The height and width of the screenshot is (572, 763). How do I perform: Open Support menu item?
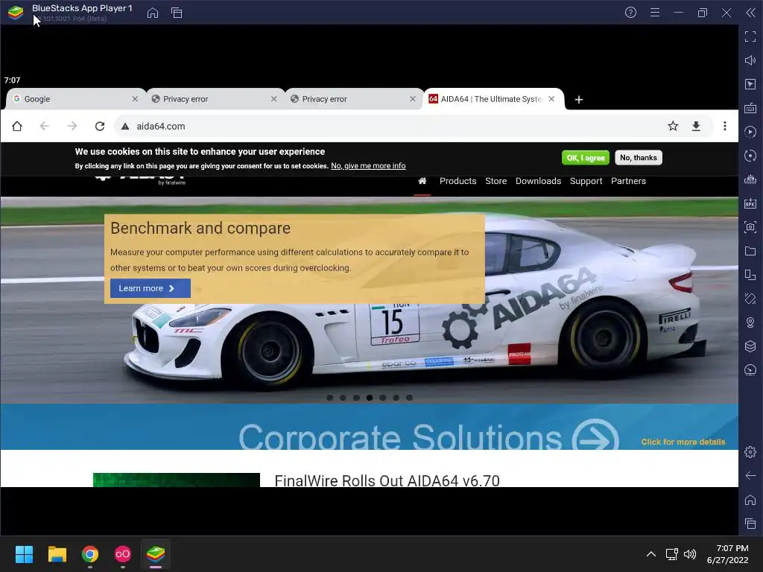[x=586, y=181]
